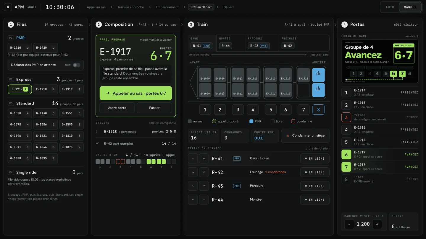The width and height of the screenshot is (426, 239).
Task: Switch to AUTO mode
Action: coord(390,7)
